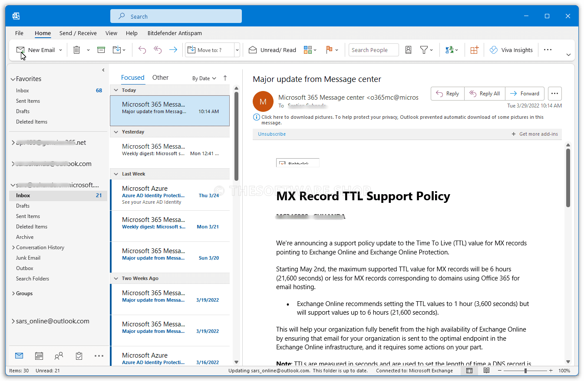Open New Email dropdown arrow
Screen dimensions: 584x381
[x=60, y=50]
